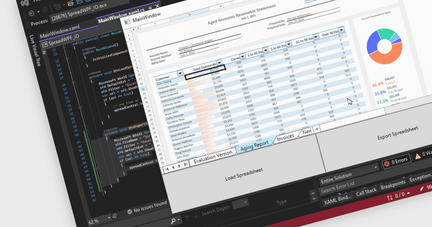Click the previous sheet navigation arrow

(x=173, y=167)
